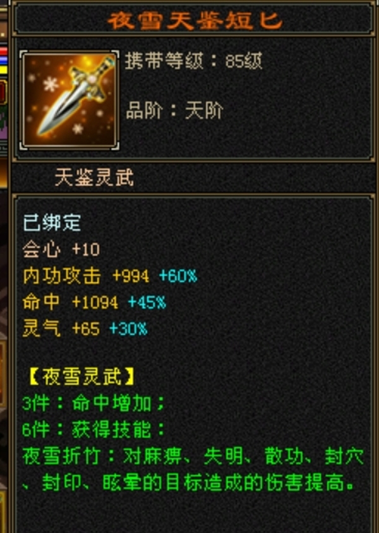Click the 命中 +1094 stat
Image resolution: width=379 pixels, height=533 pixels.
[x=70, y=302]
